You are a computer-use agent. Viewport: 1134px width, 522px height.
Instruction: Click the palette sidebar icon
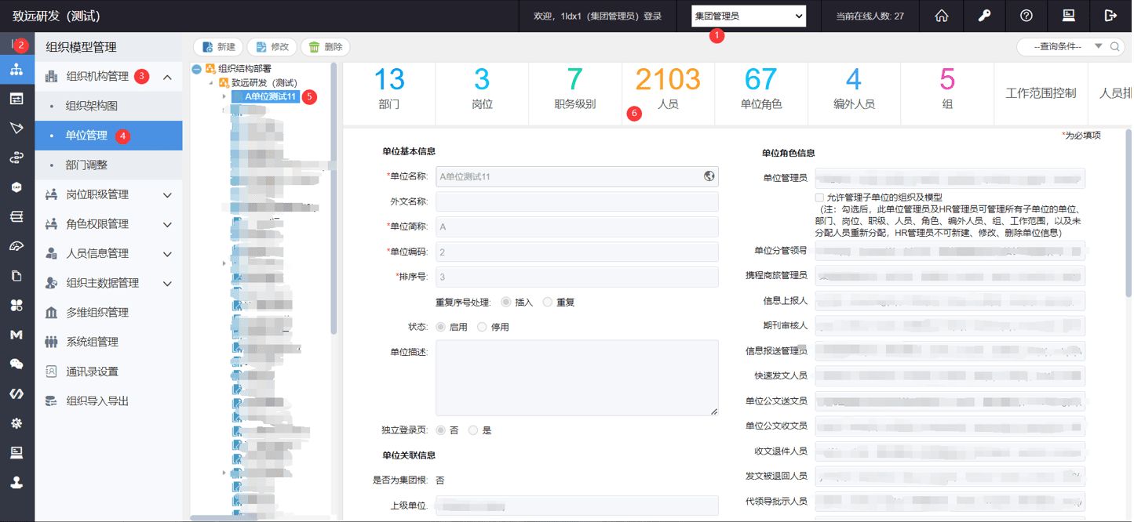[16, 246]
